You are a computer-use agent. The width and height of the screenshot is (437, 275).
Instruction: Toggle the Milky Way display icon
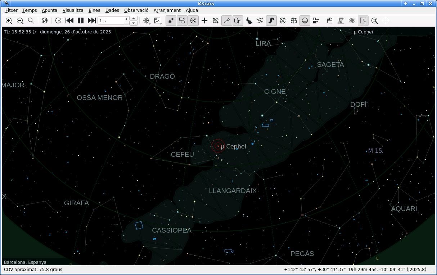pyautogui.click(x=271, y=20)
